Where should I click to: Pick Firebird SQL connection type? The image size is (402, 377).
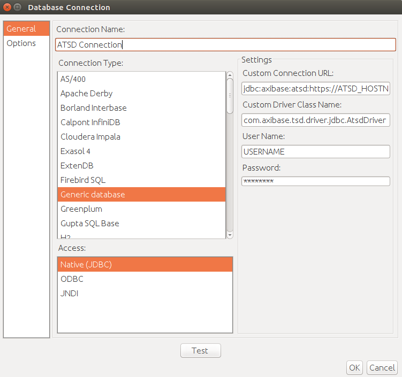point(141,180)
